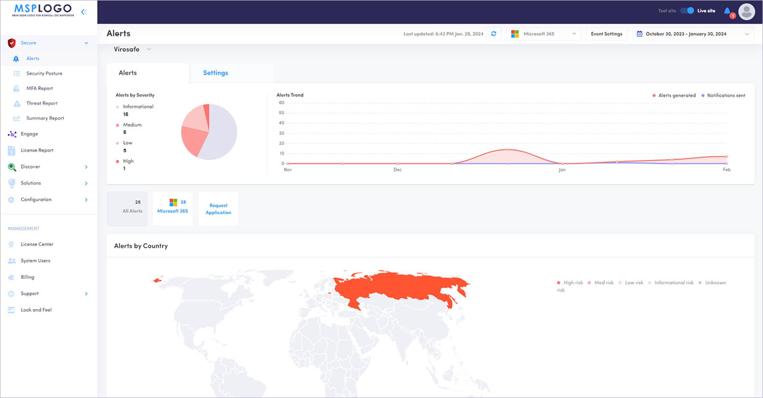The height and width of the screenshot is (398, 763).
Task: Open the Virosafe tenant dropdown
Action: [x=132, y=49]
